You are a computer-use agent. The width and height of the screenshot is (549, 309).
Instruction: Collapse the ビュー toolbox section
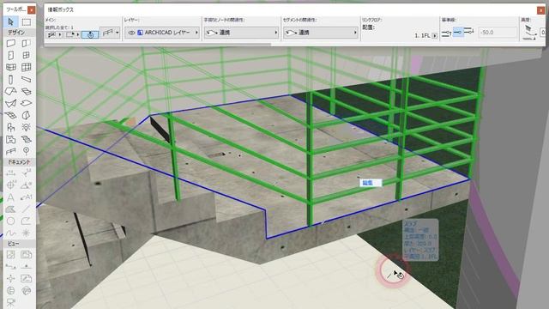[x=14, y=244]
